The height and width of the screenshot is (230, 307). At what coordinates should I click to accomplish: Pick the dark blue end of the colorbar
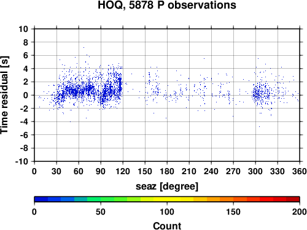41,199
